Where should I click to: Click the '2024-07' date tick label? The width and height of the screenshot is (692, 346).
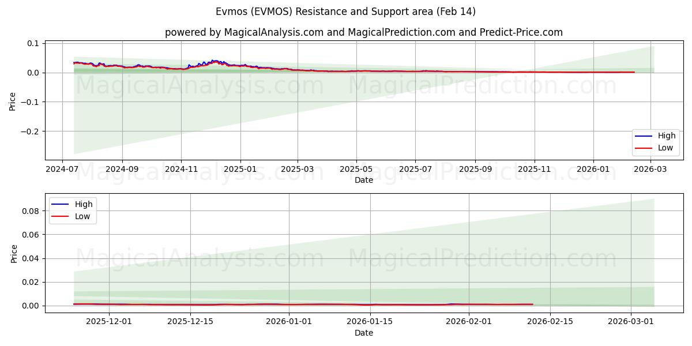(x=62, y=170)
